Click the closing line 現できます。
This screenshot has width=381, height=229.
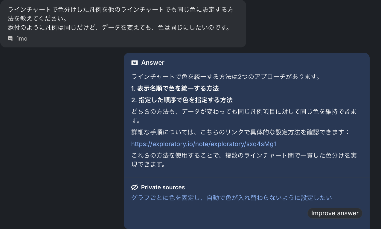[148, 165]
